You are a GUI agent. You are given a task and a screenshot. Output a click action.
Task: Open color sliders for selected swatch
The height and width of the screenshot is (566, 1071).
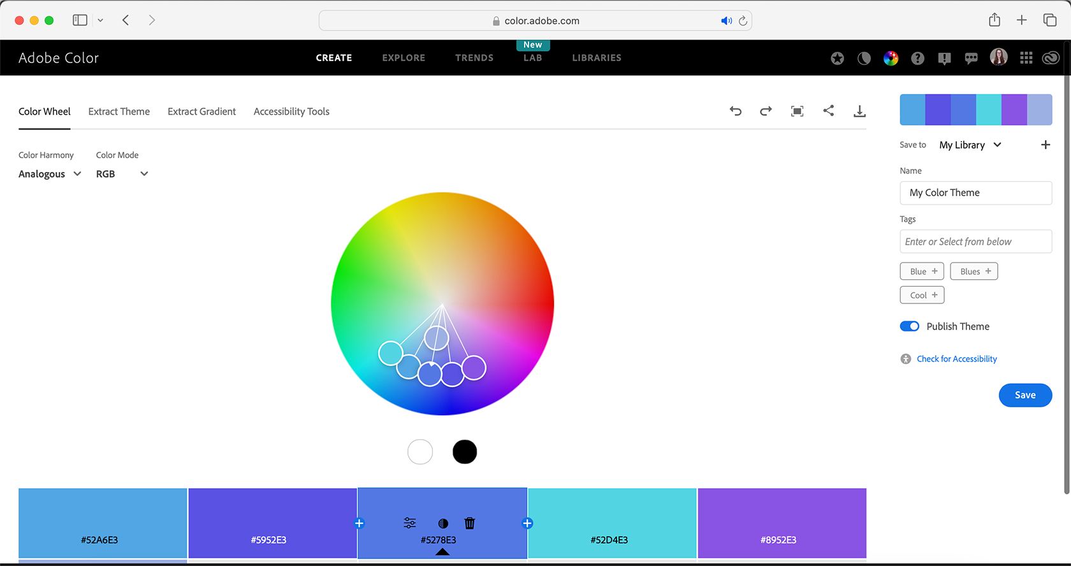point(410,523)
